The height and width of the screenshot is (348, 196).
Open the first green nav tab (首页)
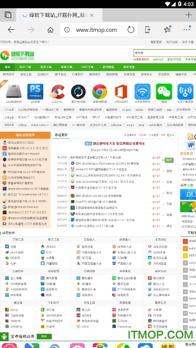(x=7, y=67)
